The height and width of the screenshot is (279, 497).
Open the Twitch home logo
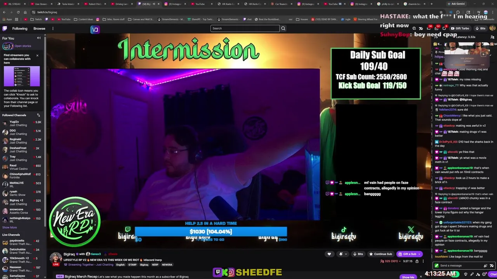(x=5, y=28)
